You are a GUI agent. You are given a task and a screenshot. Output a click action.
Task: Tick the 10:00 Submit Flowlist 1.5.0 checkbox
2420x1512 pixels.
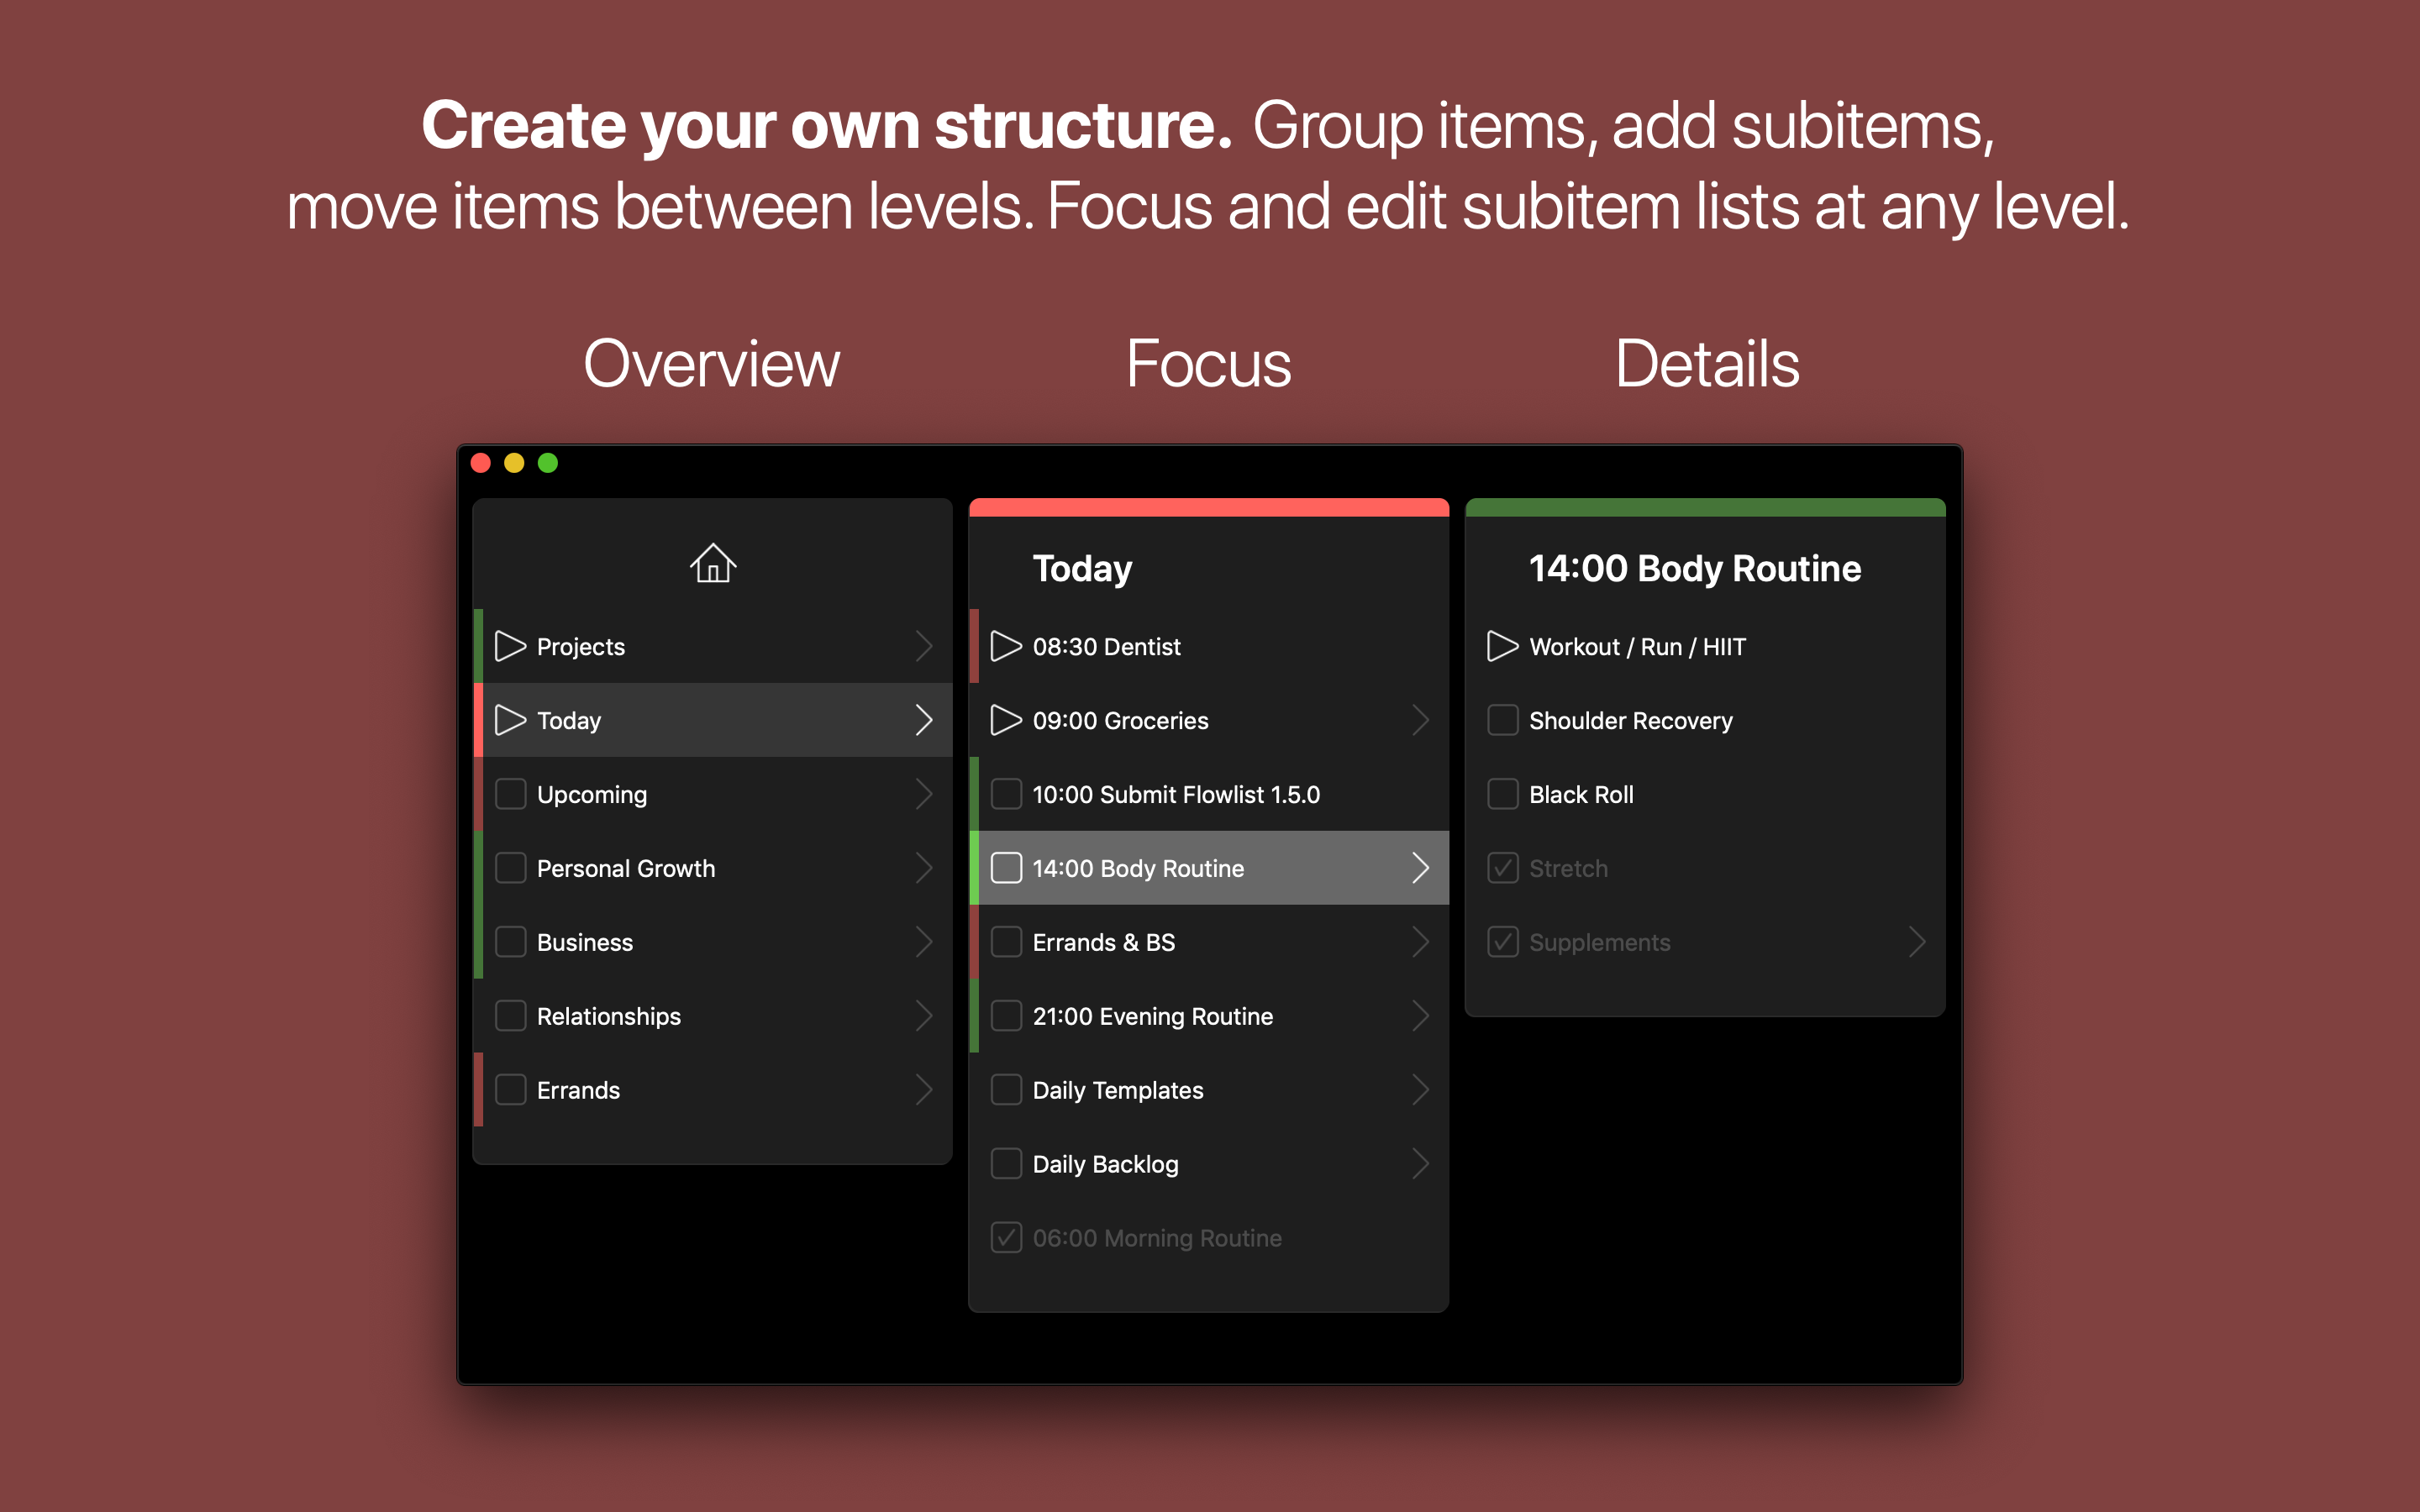point(1006,794)
